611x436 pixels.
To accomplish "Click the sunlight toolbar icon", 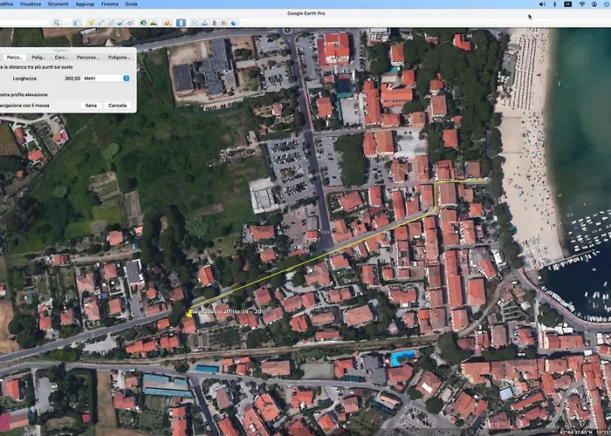I will tap(154, 23).
